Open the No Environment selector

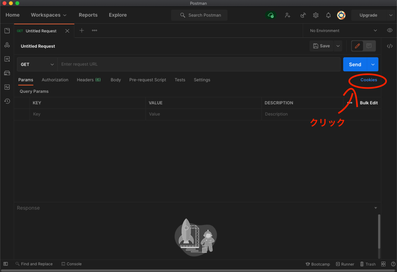click(343, 30)
